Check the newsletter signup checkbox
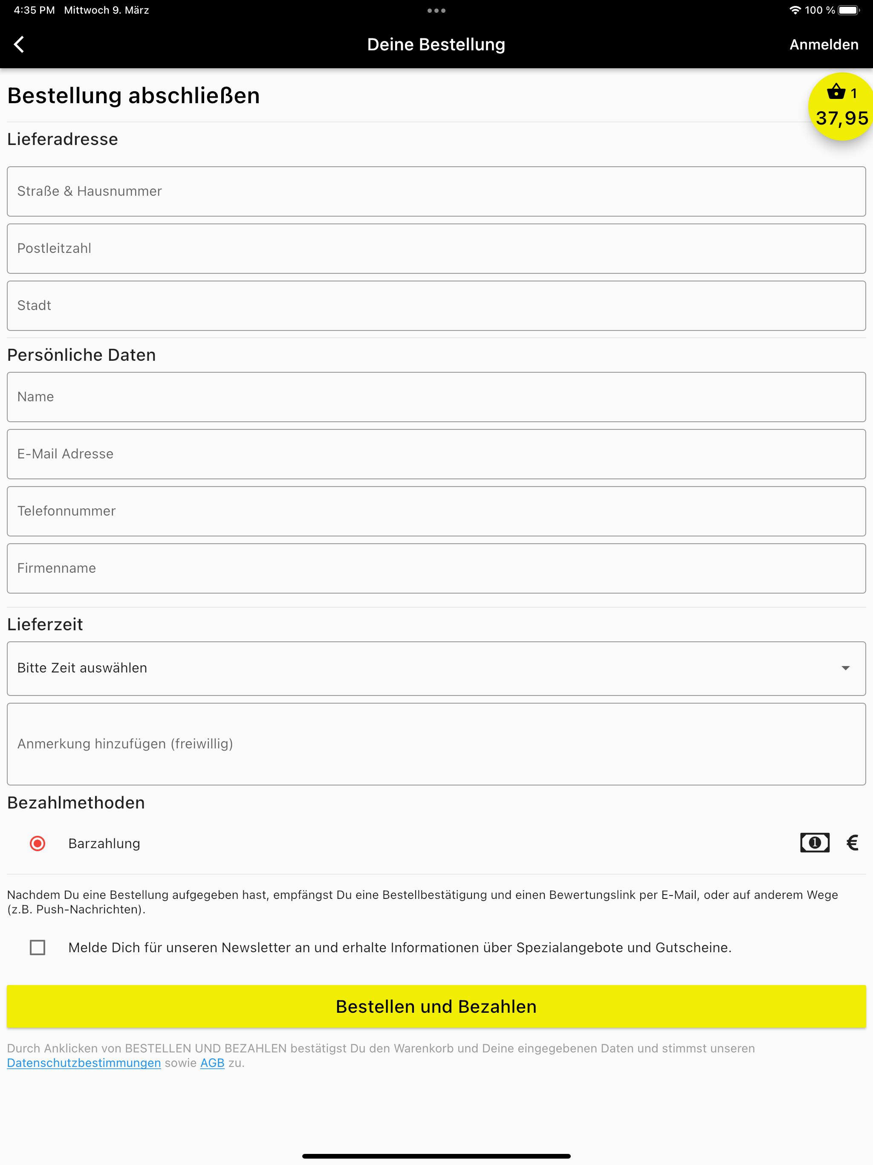The image size is (873, 1165). (38, 947)
